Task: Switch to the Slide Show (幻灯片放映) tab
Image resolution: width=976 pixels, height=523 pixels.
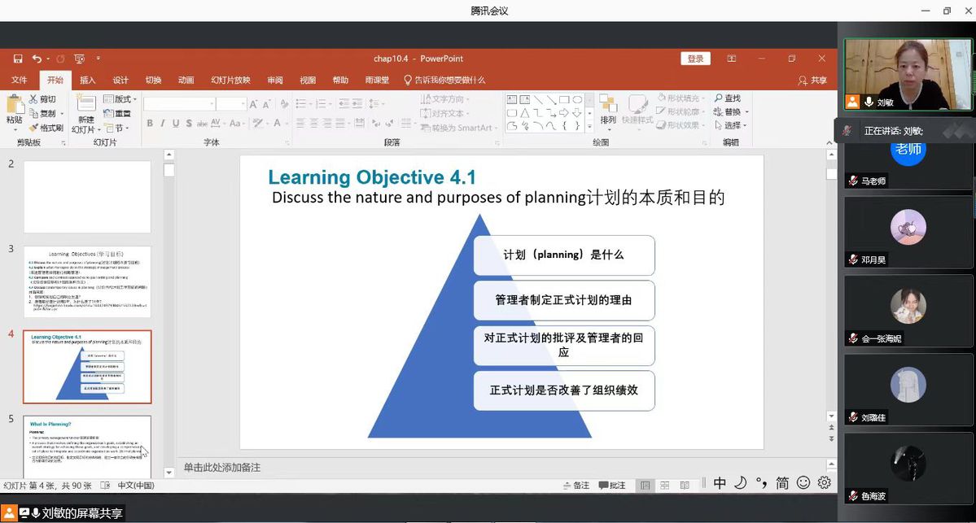Action: tap(230, 81)
